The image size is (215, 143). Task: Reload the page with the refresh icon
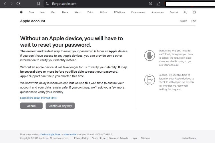pyautogui.click(x=18, y=4)
